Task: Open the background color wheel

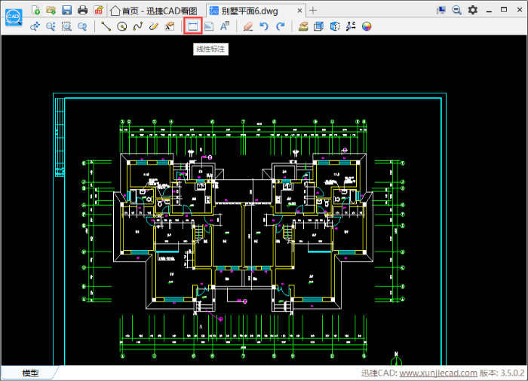Action: [367, 26]
